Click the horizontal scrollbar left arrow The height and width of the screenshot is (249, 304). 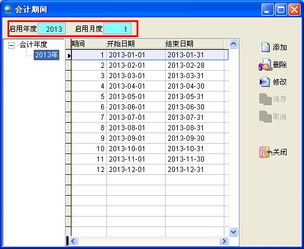point(73,241)
